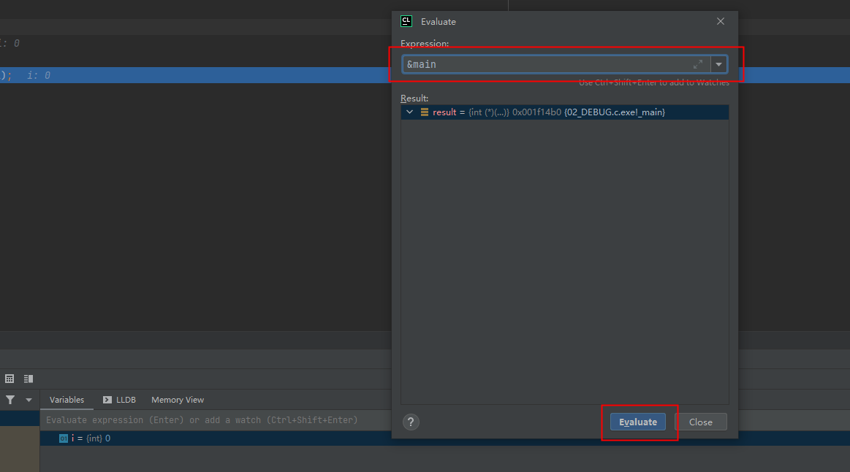This screenshot has height=472, width=850.
Task: Open the Memory View tab
Action: [x=178, y=400]
